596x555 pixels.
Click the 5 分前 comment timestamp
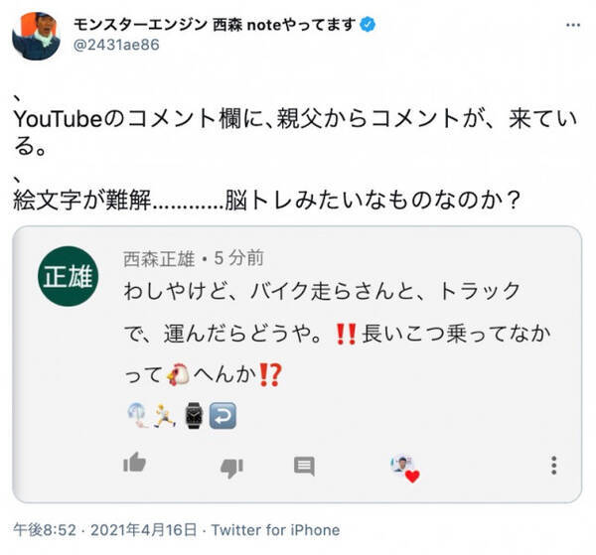[233, 258]
